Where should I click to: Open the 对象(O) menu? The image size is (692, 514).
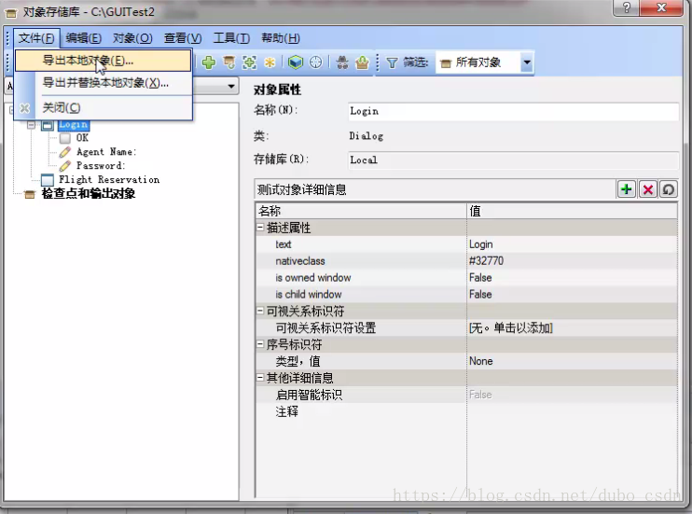[x=132, y=38]
